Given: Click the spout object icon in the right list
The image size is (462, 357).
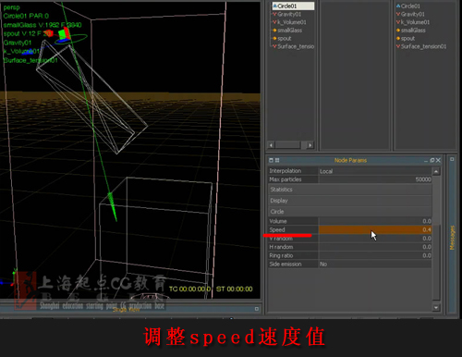Looking at the screenshot, I should click(x=398, y=38).
